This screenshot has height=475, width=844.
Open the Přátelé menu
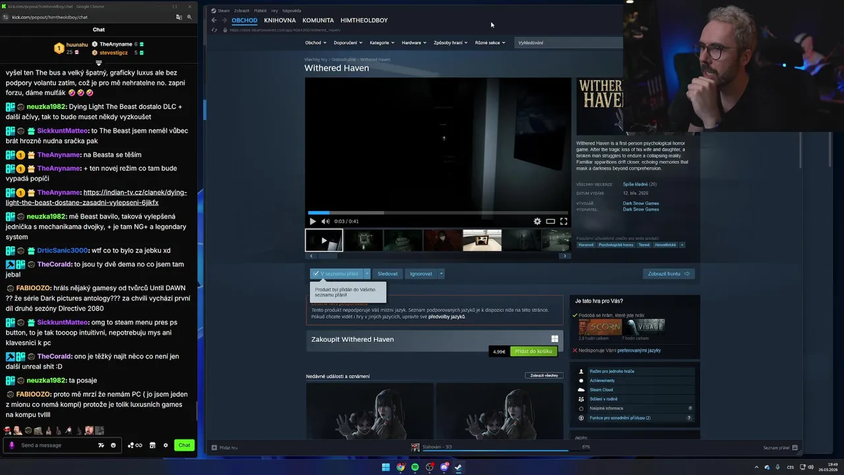261,11
